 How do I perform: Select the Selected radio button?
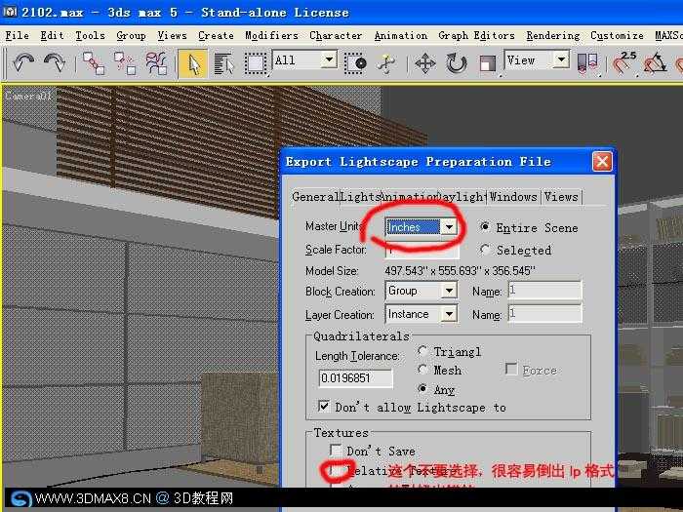[x=484, y=250]
